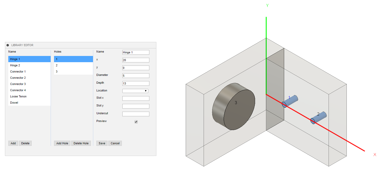Viewport: 380px width, 172px height.
Task: Click the Delete button for library items
Action: coord(25,143)
